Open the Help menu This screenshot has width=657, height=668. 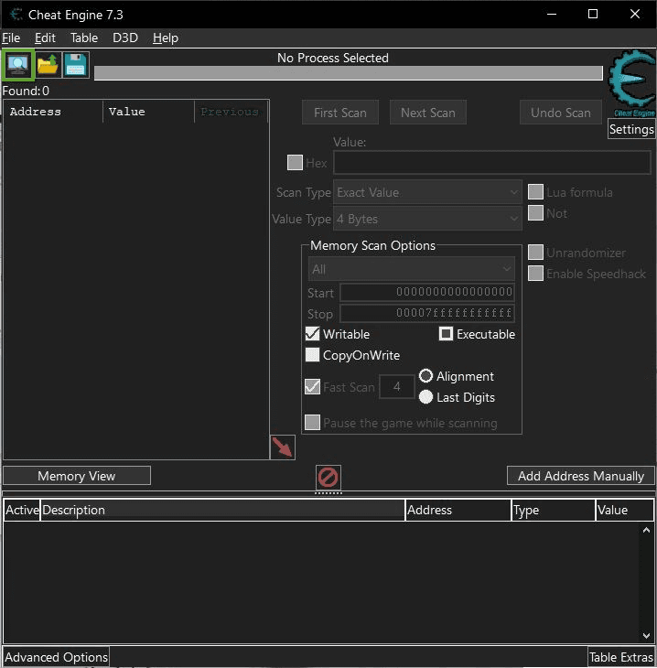[166, 38]
